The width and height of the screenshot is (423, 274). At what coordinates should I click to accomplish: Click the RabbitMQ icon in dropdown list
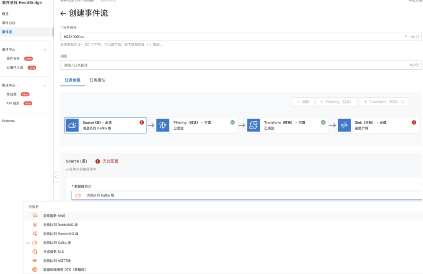35,225
